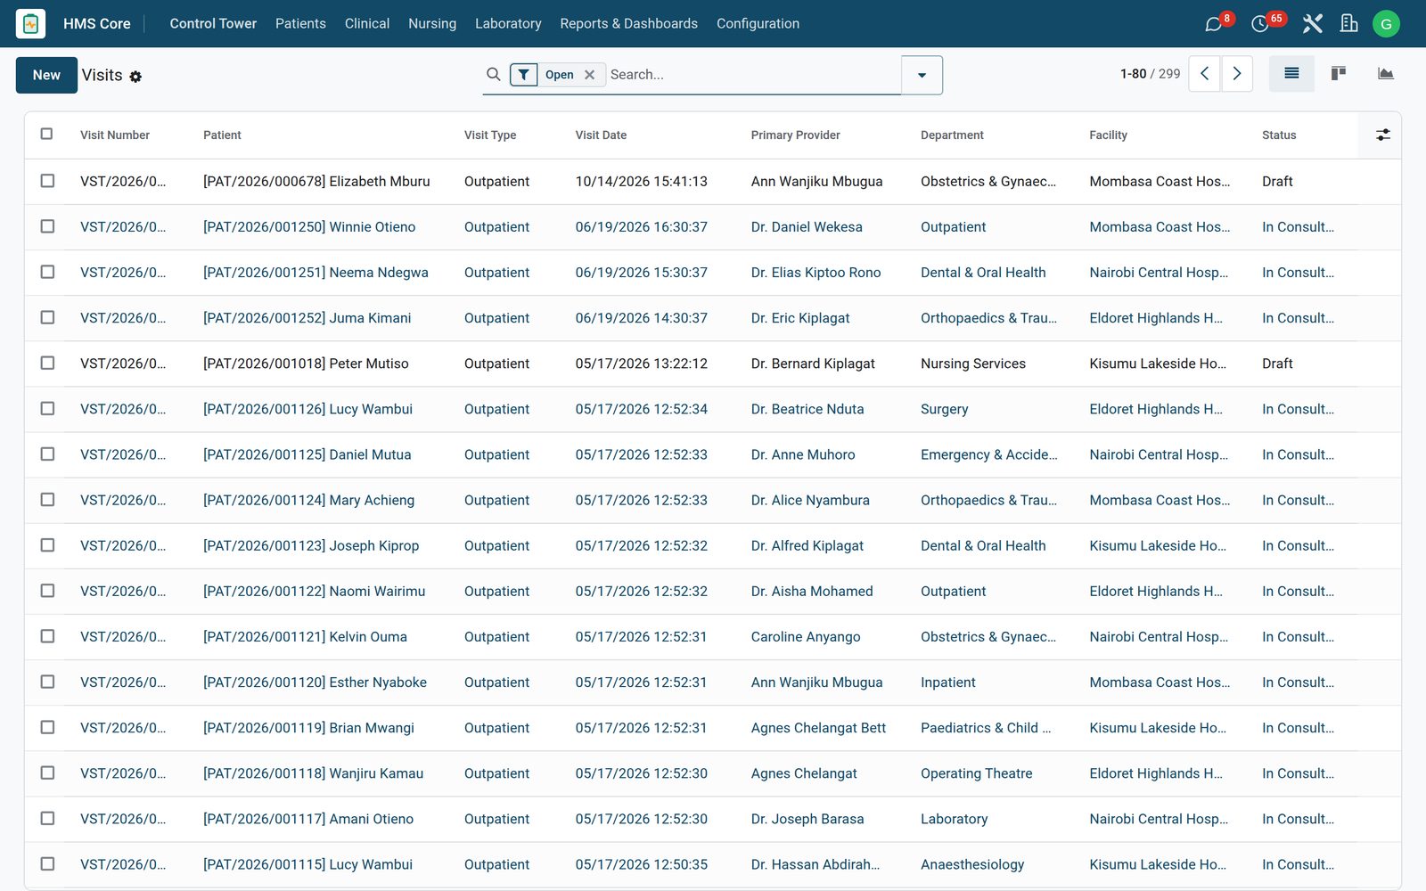Sort by Visit Date column header
Viewport: 1426px width, 891px height.
point(601,135)
